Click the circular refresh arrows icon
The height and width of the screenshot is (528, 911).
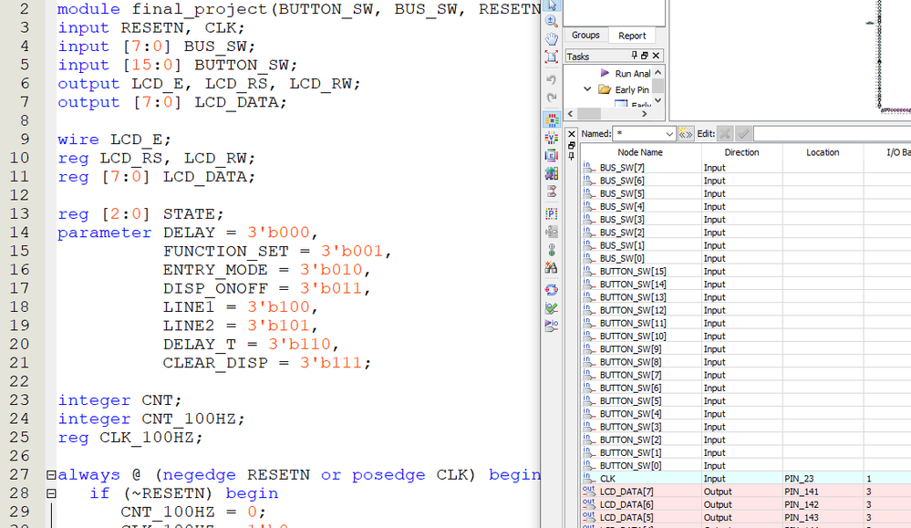[x=552, y=290]
